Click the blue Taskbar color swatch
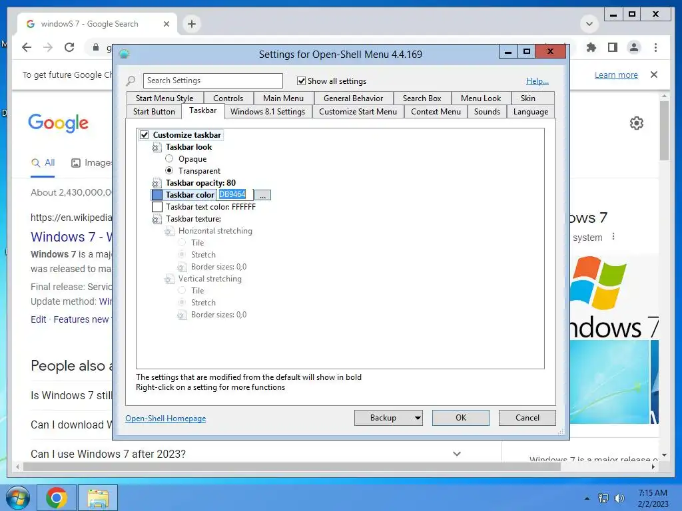The image size is (682, 511). tap(157, 195)
